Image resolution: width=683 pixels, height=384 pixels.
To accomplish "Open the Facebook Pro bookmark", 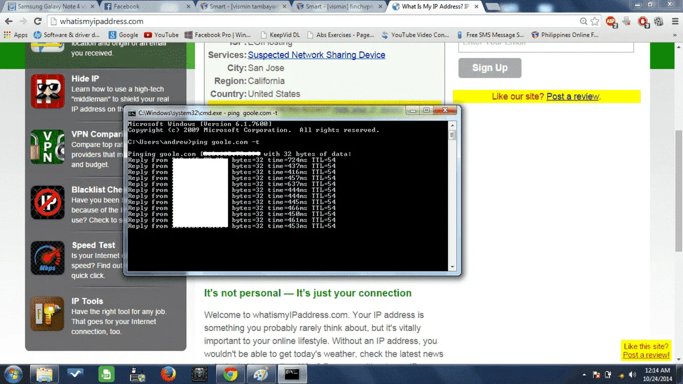I will tap(218, 35).
